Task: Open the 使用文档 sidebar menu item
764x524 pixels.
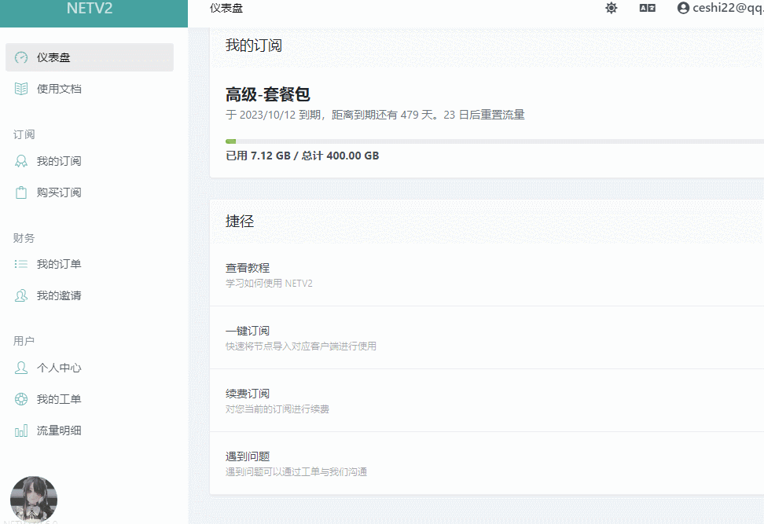Action: [90, 89]
